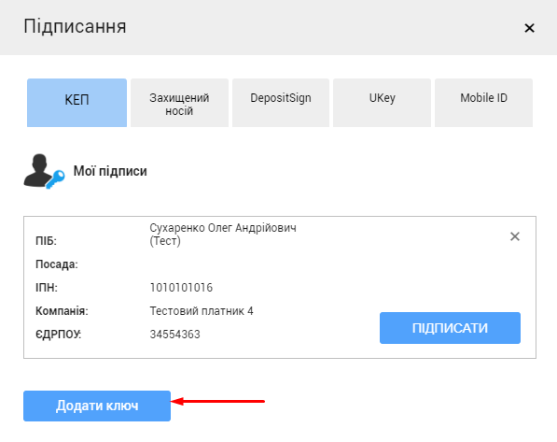Select the КЕП tab
Screen dimensions: 557x442
coord(77,103)
